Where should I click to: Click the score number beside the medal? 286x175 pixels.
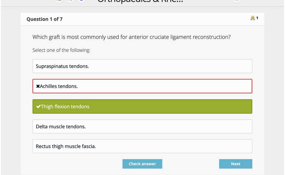click(257, 18)
